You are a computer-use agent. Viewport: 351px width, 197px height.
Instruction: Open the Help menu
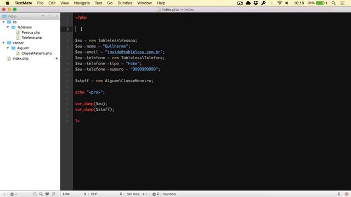[161, 3]
